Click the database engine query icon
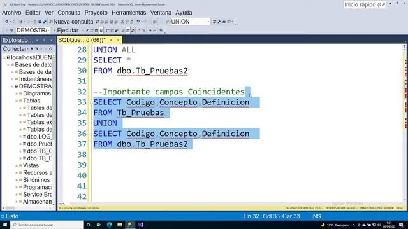The image size is (408, 229). pos(98,22)
